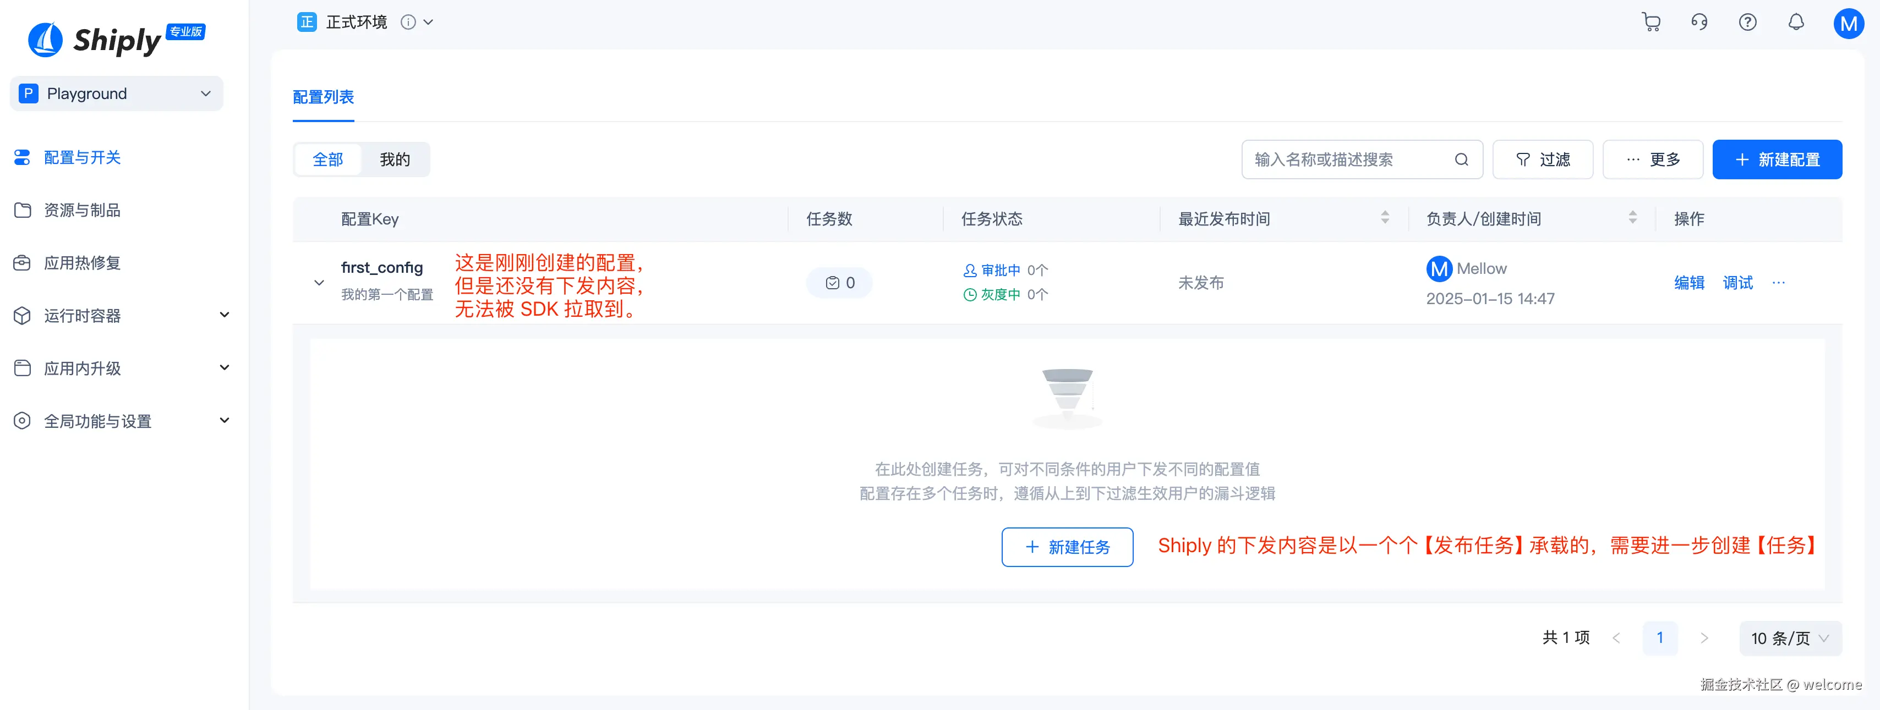This screenshot has width=1880, height=710.
Task: Open row more actions ellipsis
Action: point(1779,283)
